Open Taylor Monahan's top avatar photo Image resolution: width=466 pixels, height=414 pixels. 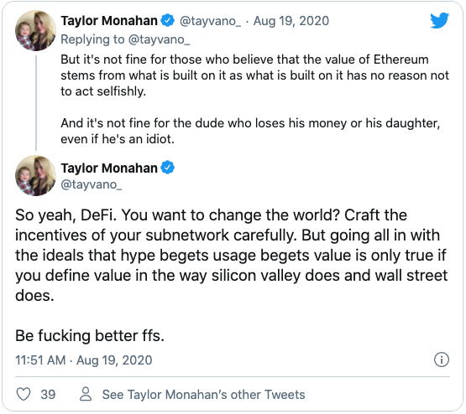(x=35, y=30)
